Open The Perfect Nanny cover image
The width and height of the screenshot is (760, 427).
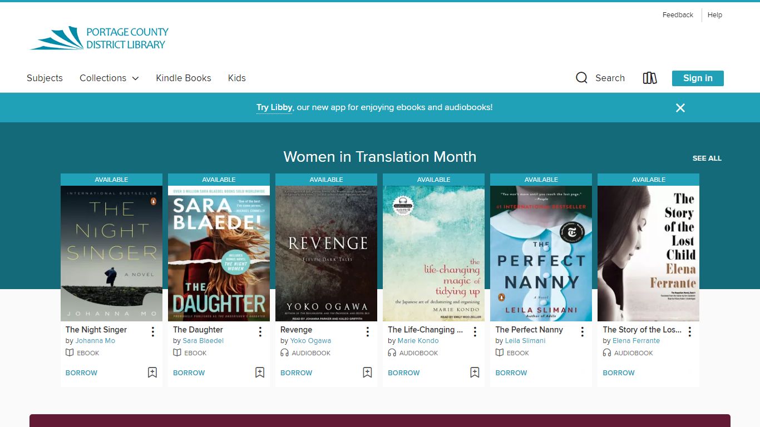[x=541, y=254]
